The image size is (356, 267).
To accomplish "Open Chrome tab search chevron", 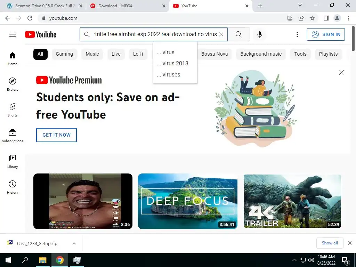I will coord(300,5).
